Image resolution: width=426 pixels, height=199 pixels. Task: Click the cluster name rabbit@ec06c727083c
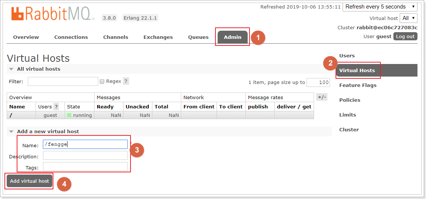tap(387, 28)
